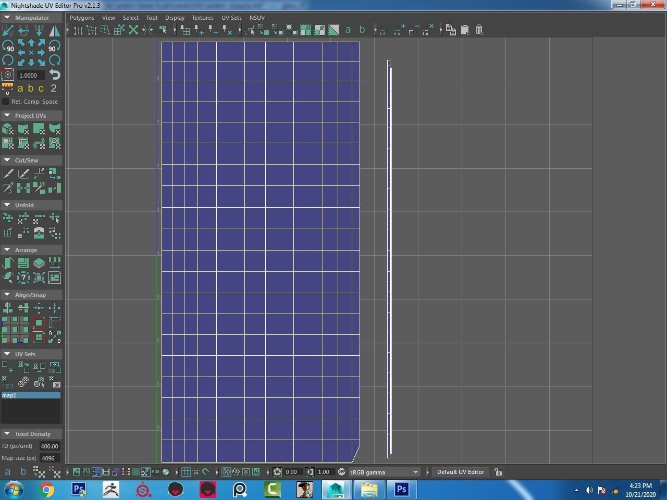Click the move-down arrow in Manipulator
The height and width of the screenshot is (500, 667).
pos(31,62)
